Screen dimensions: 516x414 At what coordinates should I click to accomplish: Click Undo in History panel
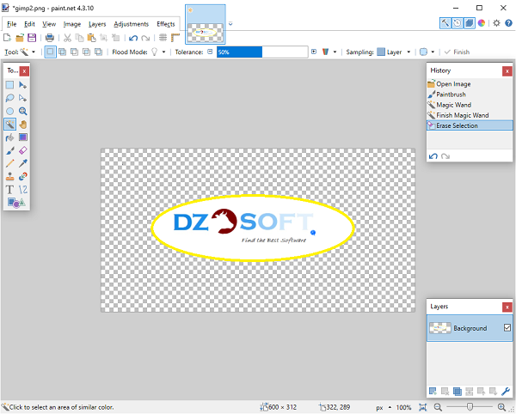click(433, 156)
